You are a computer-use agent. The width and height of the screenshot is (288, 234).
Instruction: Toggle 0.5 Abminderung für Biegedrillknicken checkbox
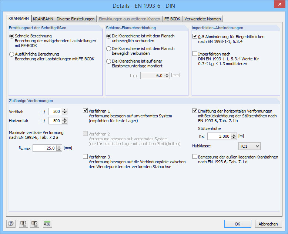click(x=195, y=36)
